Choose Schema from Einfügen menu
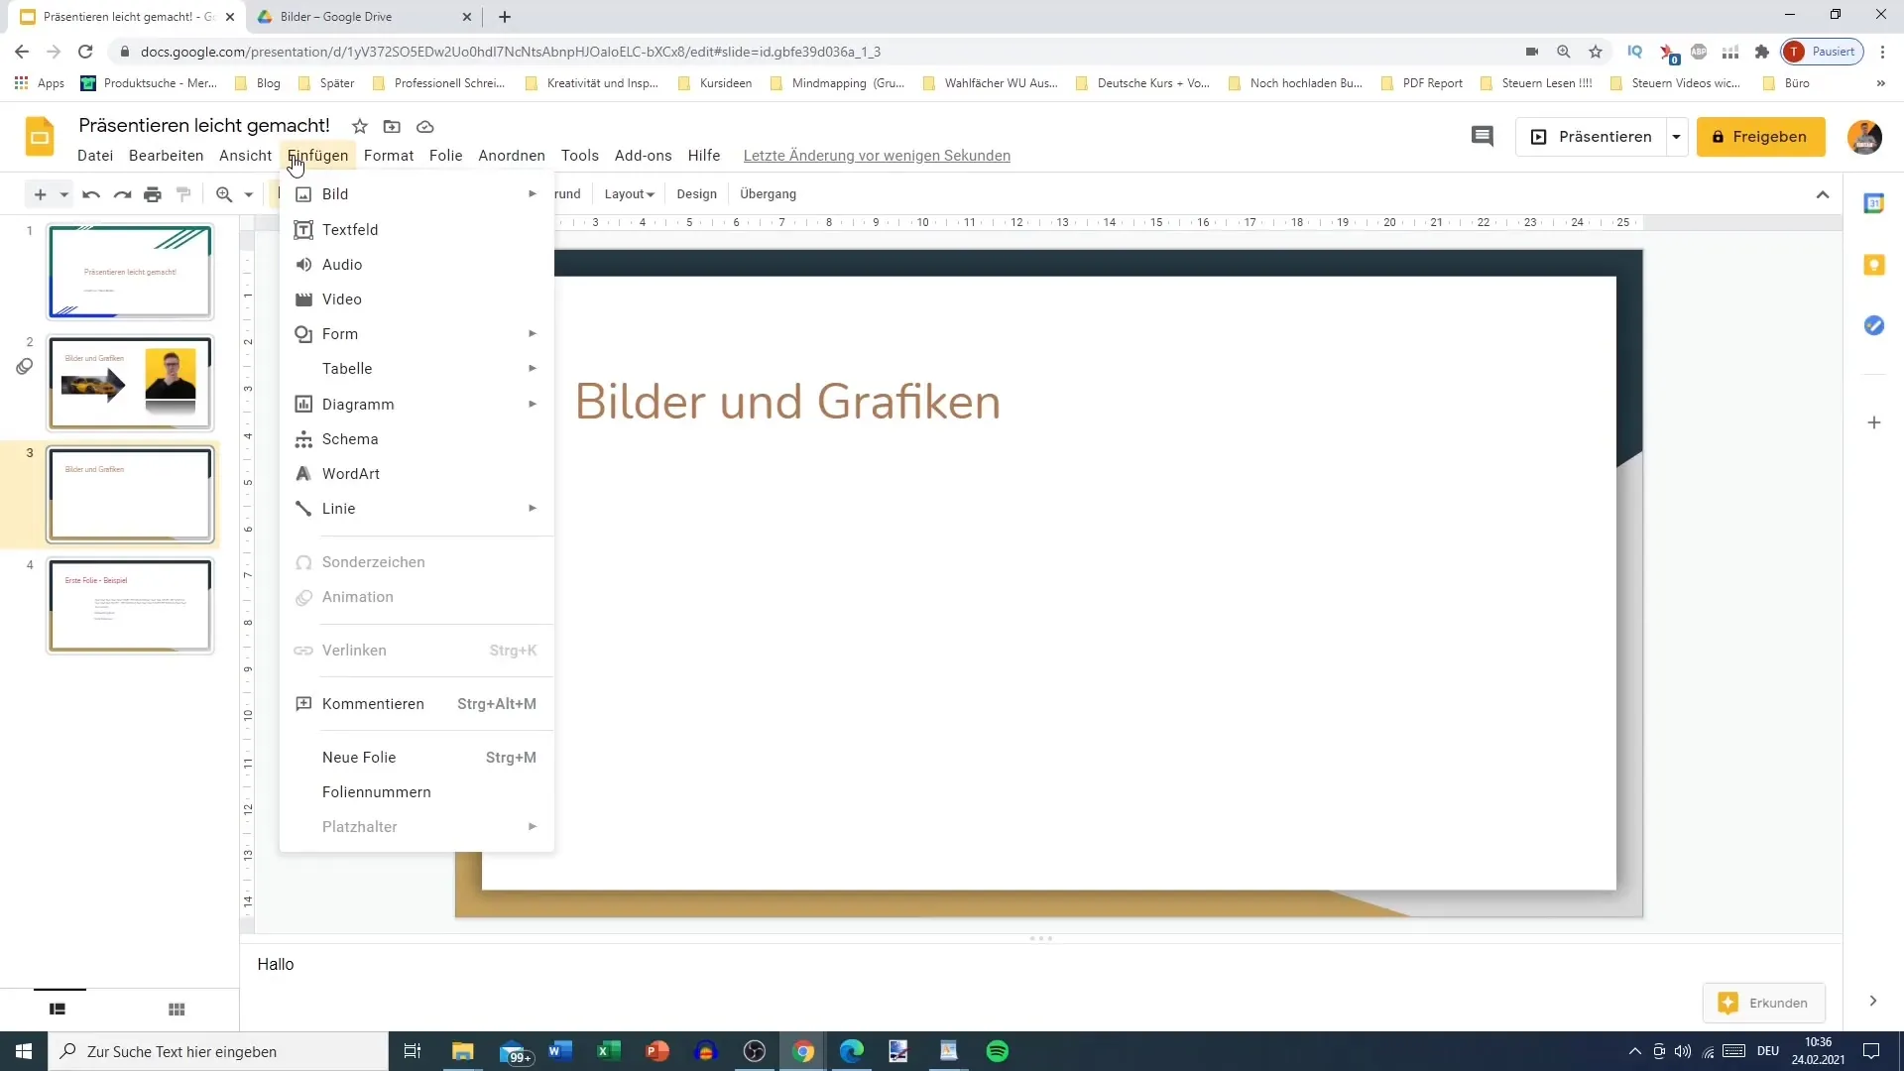The height and width of the screenshot is (1071, 1904). pyautogui.click(x=416, y=439)
